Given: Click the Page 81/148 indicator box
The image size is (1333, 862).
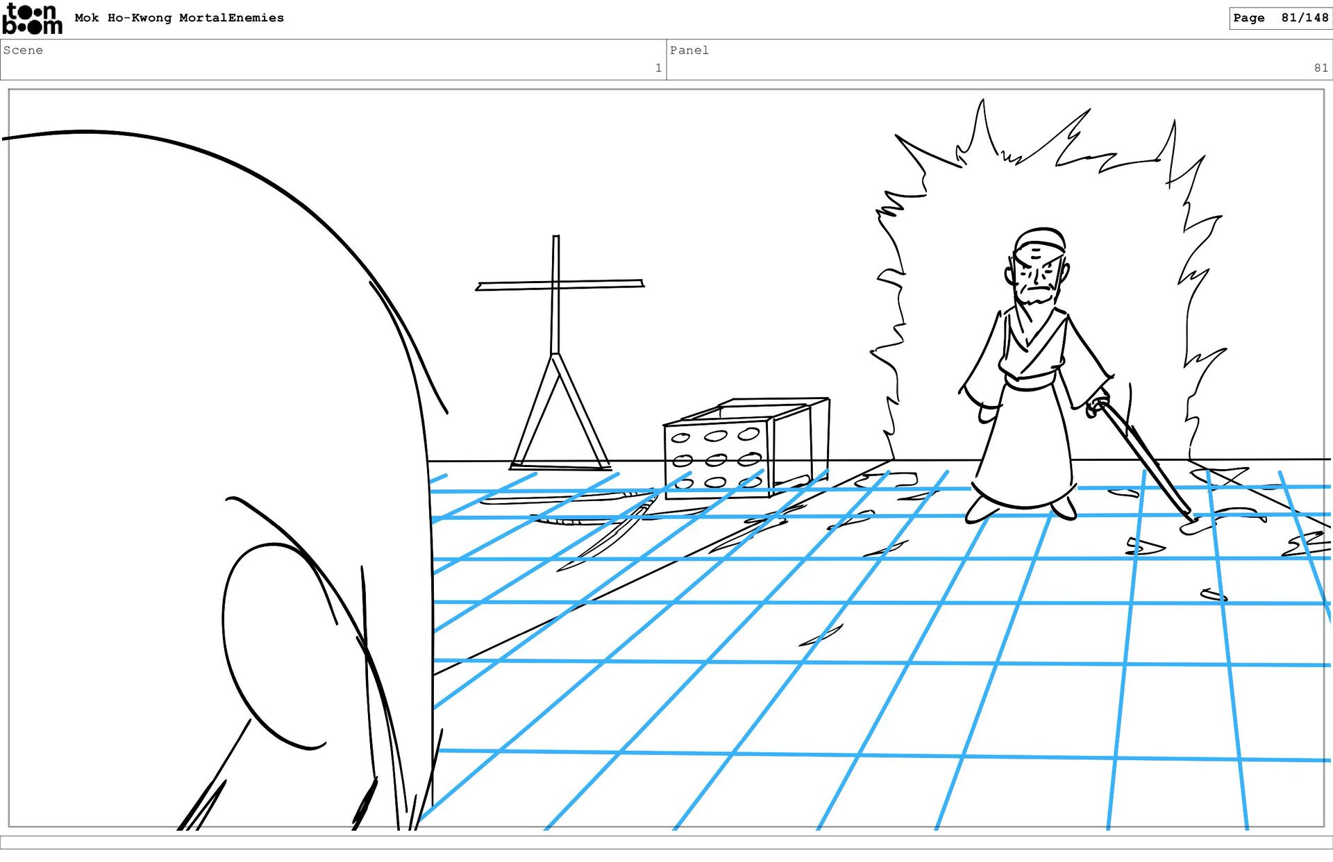Looking at the screenshot, I should coord(1280,18).
